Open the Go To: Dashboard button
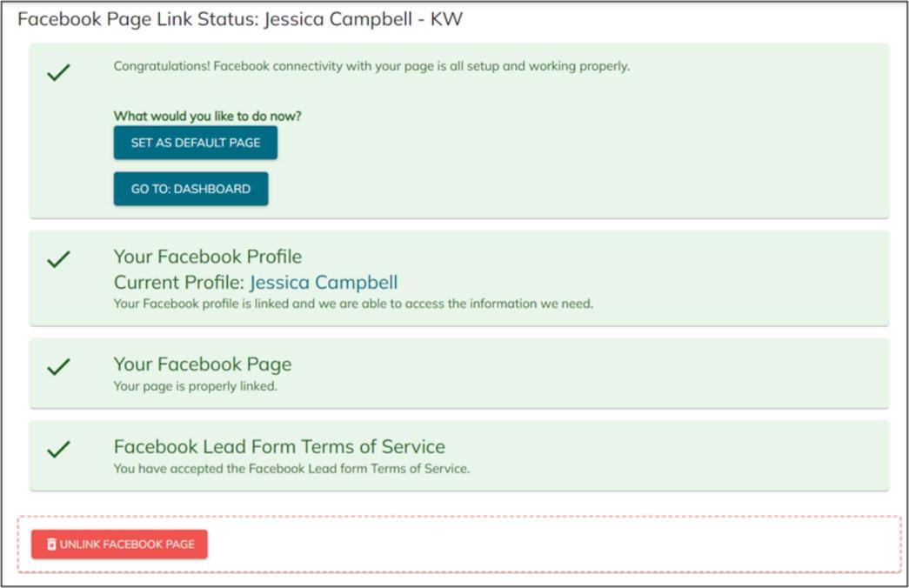Screen dimensions: 909x588 [190, 189]
